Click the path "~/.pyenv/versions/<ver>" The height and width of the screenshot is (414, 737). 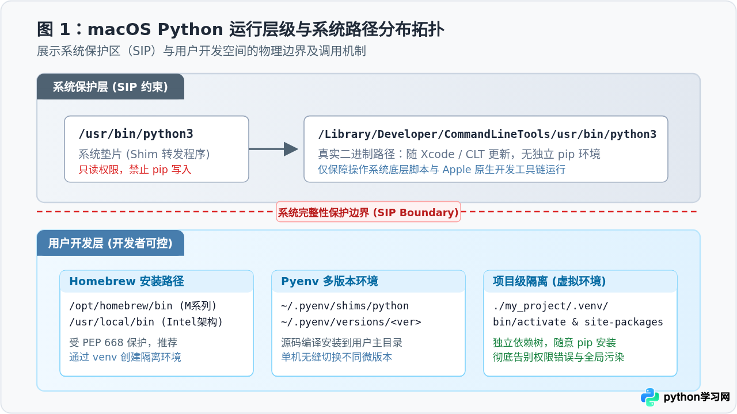point(351,322)
